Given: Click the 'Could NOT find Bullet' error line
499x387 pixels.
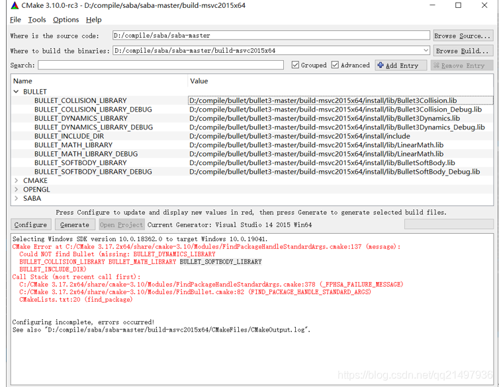Looking at the screenshot, I should pos(117,254).
